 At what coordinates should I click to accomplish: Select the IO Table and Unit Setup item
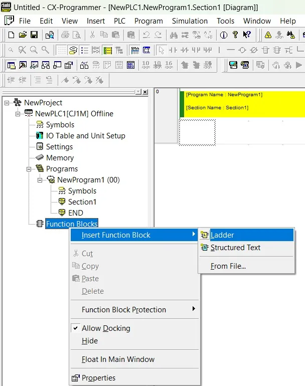coord(85,136)
